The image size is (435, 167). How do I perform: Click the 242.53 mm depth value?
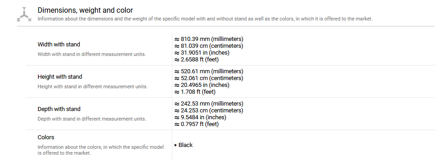[209, 104]
